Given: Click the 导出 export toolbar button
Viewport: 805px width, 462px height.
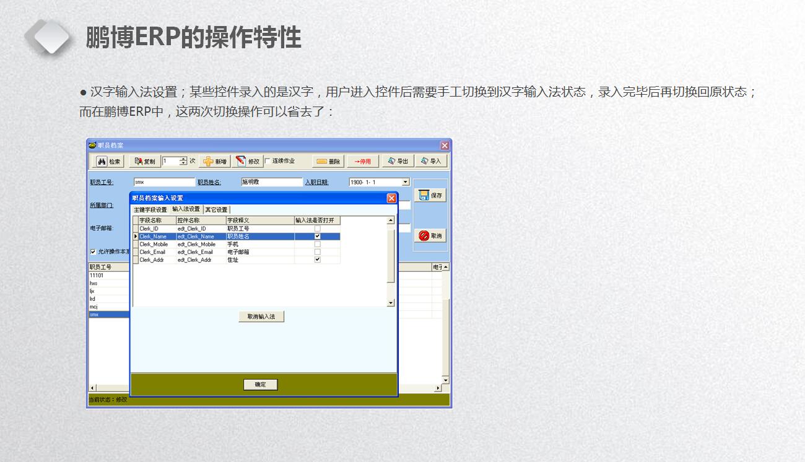Looking at the screenshot, I should tap(398, 161).
